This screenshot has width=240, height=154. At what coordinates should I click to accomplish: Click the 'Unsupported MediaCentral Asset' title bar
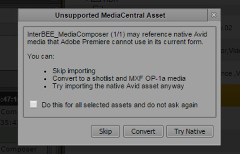click(x=111, y=15)
